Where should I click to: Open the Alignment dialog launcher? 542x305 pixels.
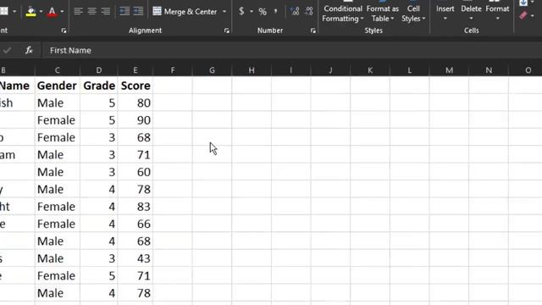coord(226,30)
